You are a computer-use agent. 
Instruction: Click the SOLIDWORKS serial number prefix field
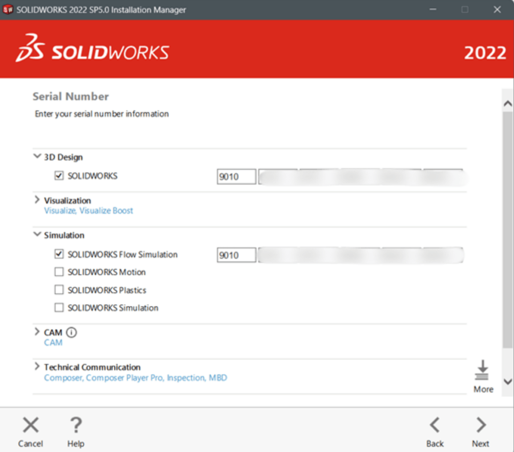coord(236,176)
